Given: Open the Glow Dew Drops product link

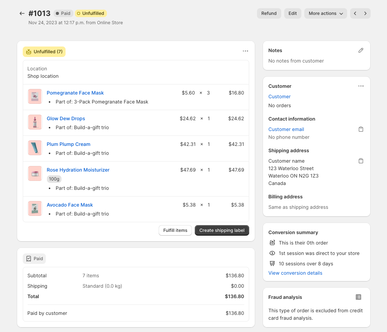Looking at the screenshot, I should tap(66, 118).
